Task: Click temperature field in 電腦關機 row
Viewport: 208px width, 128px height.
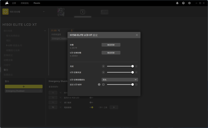Action: coord(53,107)
